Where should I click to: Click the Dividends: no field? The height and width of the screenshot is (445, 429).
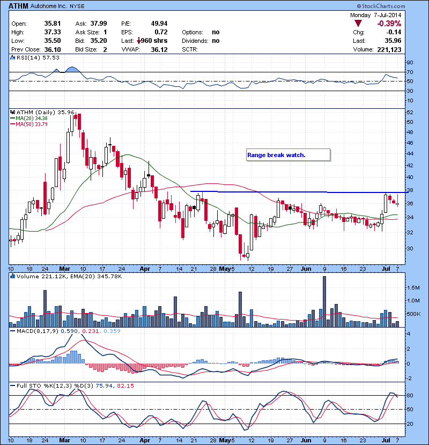tap(201, 41)
